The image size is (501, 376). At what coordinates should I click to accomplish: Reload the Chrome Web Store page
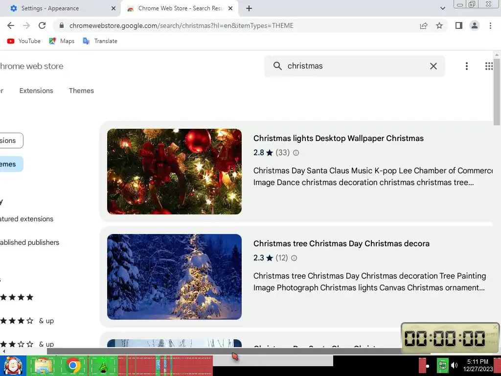tap(42, 25)
